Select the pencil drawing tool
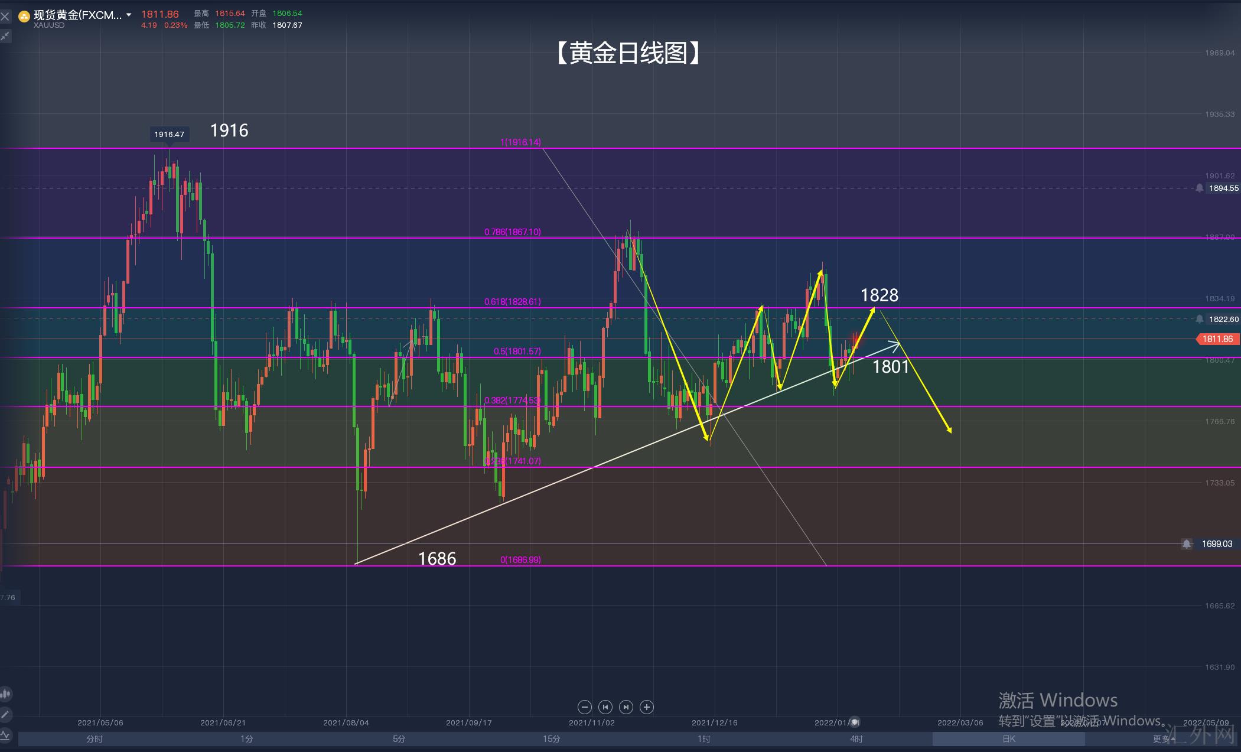 click(5, 715)
